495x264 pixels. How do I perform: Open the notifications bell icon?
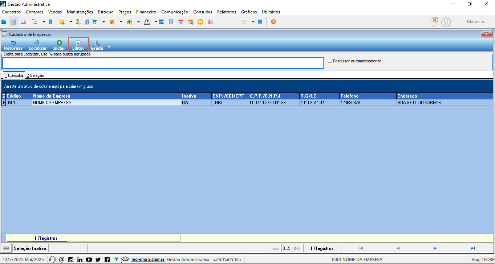(x=433, y=22)
